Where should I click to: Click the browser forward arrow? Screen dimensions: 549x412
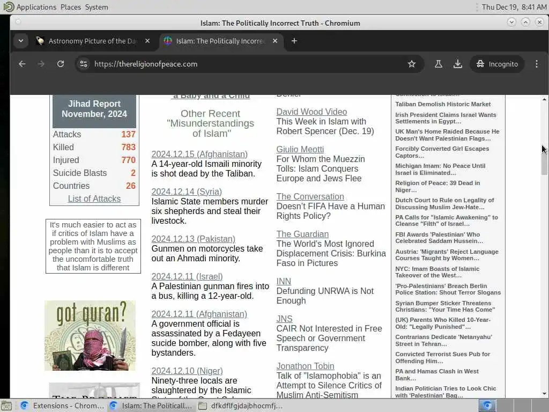(41, 64)
